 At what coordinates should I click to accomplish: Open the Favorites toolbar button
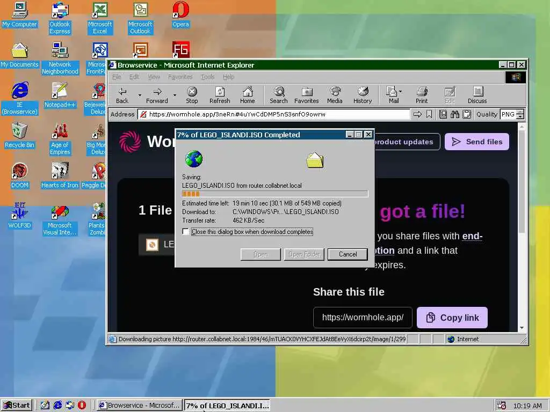coord(307,95)
